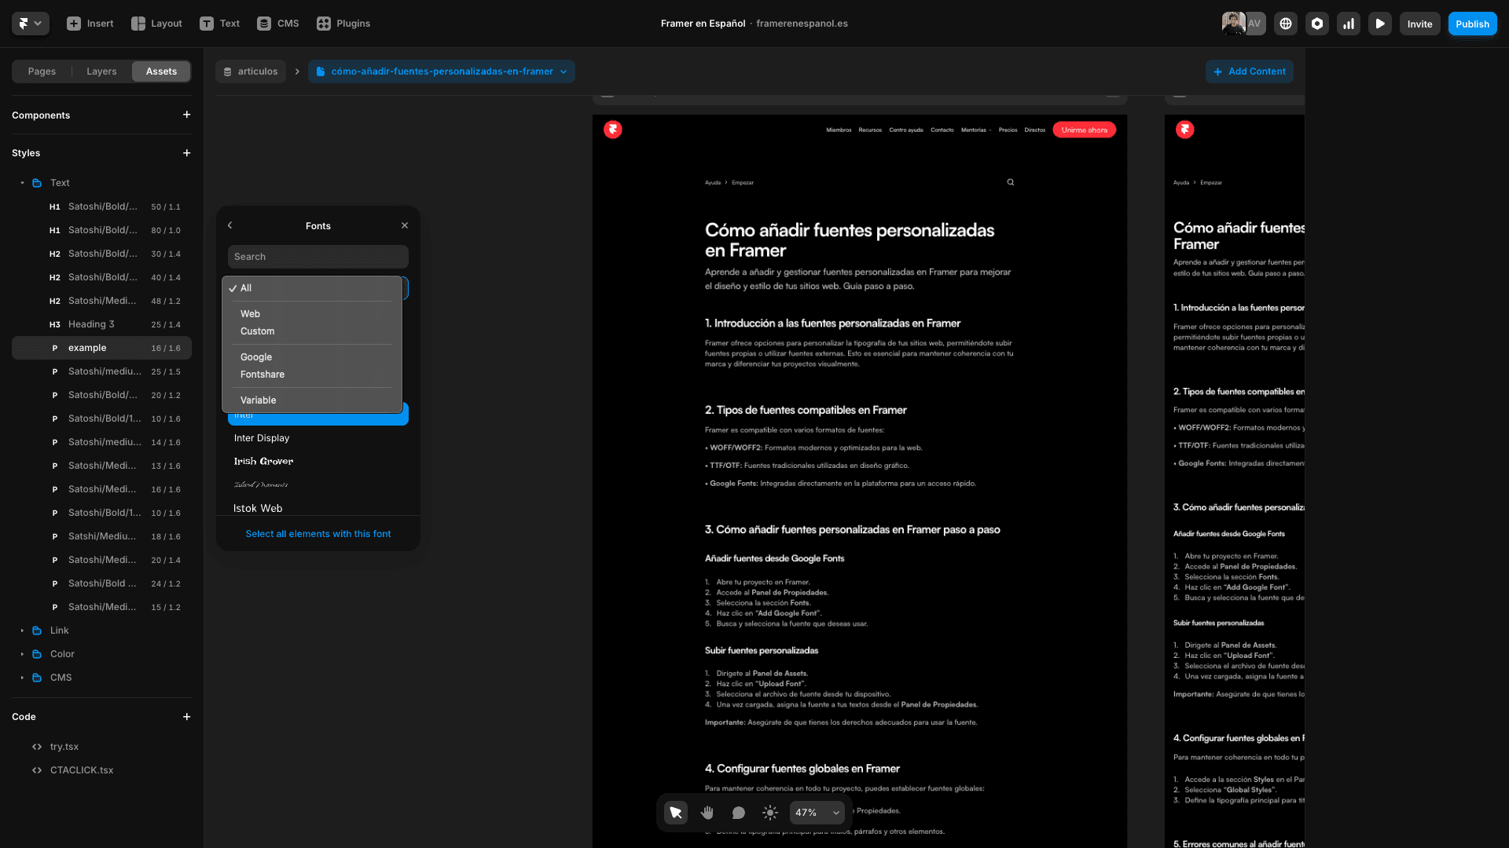Switch to the Assets tab

161,71
